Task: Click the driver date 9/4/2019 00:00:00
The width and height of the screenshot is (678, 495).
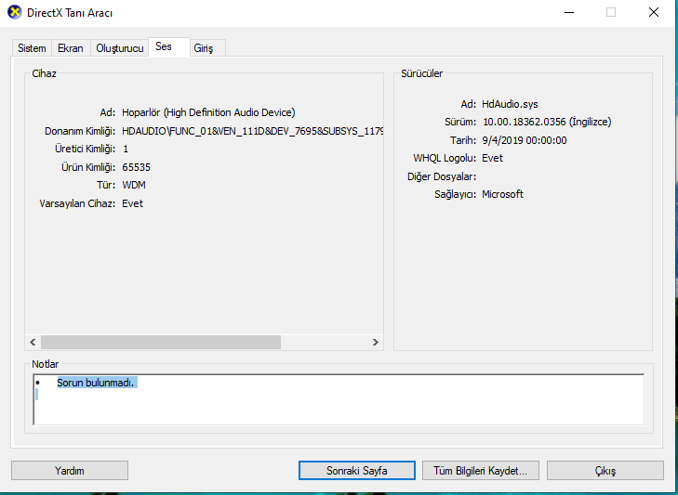Action: pyautogui.click(x=525, y=140)
